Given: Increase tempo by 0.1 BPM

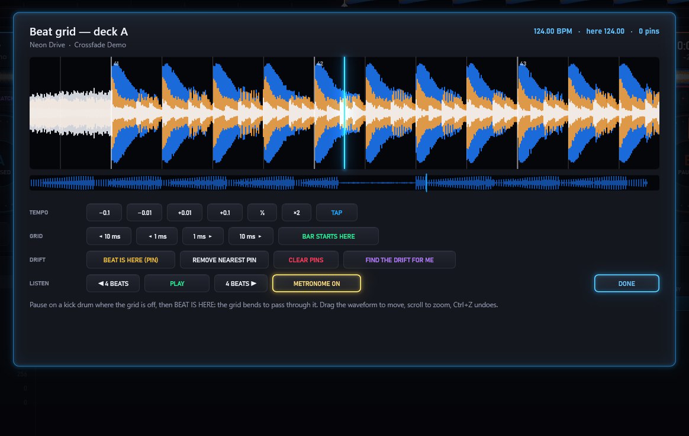Looking at the screenshot, I should click(x=224, y=213).
